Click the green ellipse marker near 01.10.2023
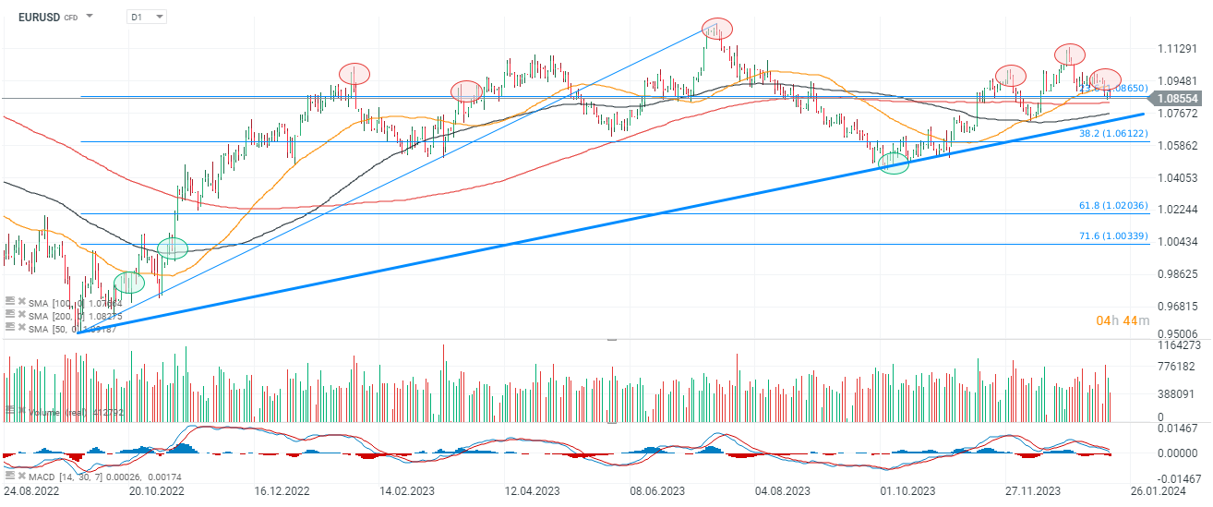 894,163
